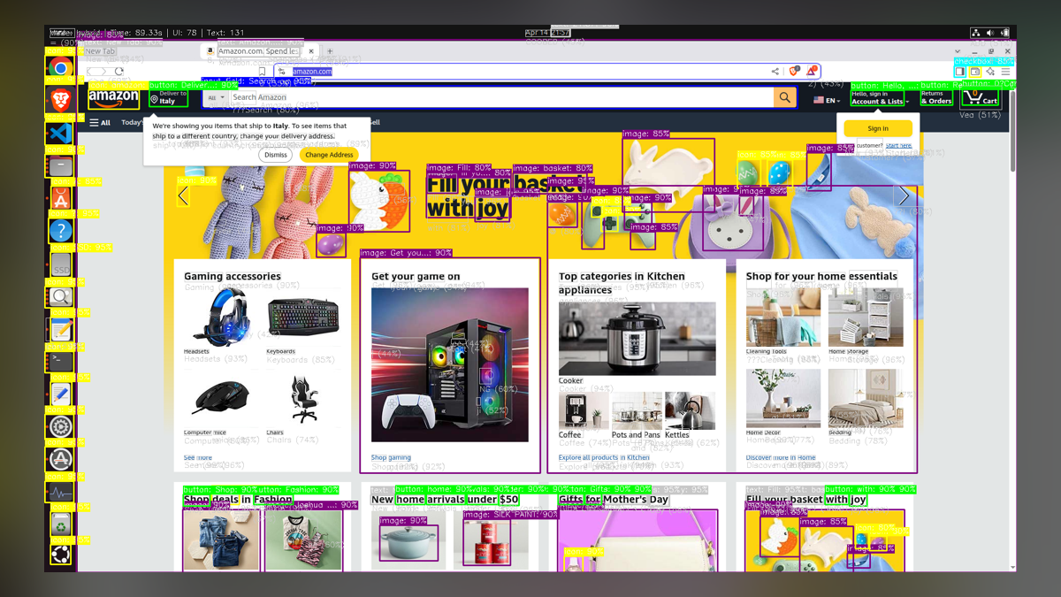Click Deliver to Italy location button
Viewport: 1061px width, 597px height.
[168, 97]
